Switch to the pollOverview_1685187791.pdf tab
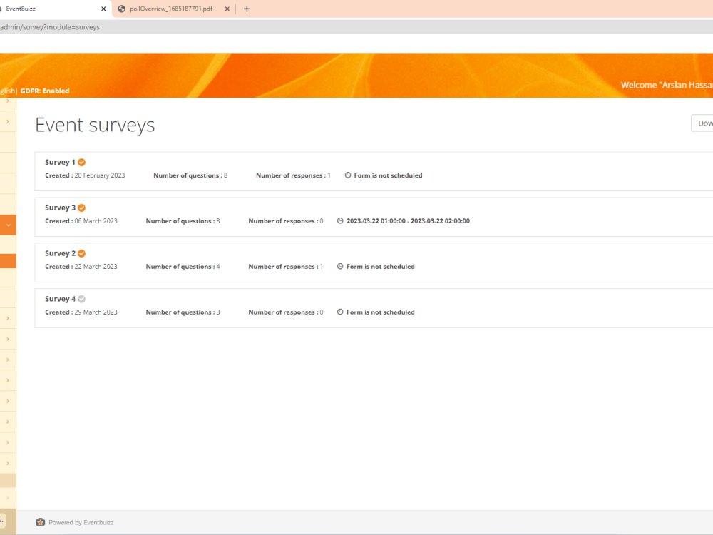This screenshot has height=535, width=713. pos(174,9)
